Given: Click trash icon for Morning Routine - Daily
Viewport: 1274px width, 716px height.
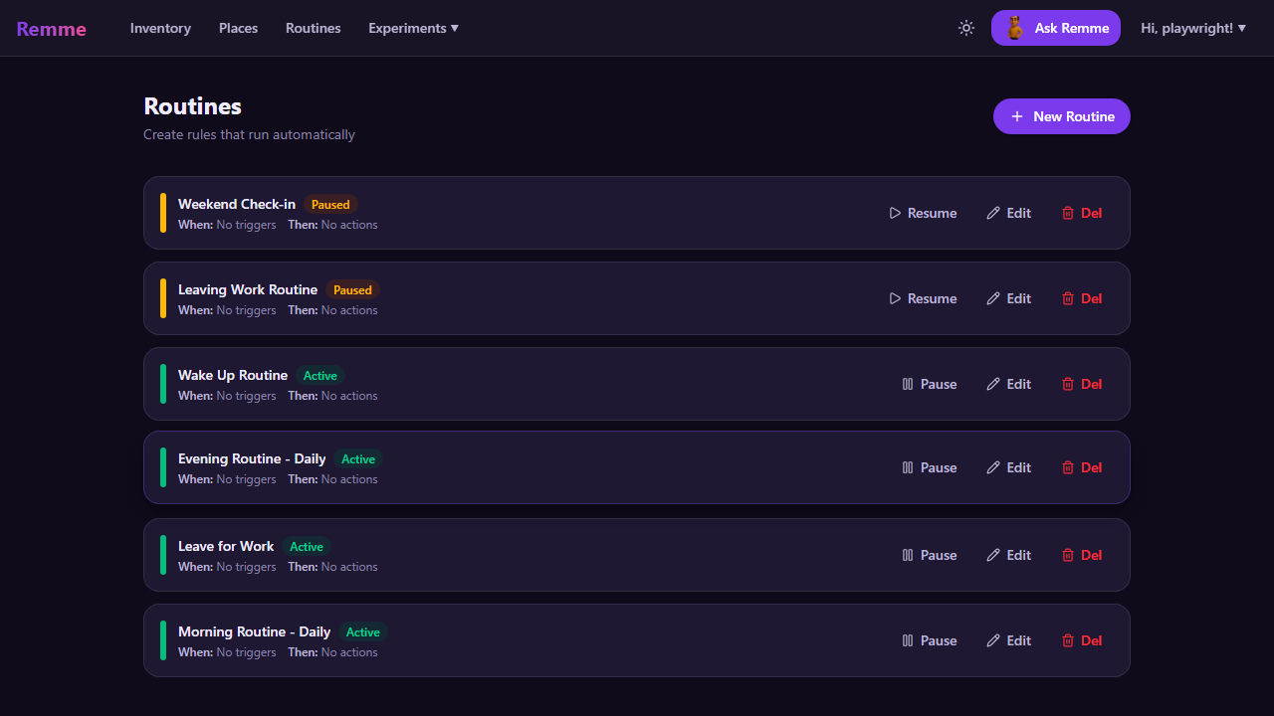Looking at the screenshot, I should pyautogui.click(x=1068, y=640).
